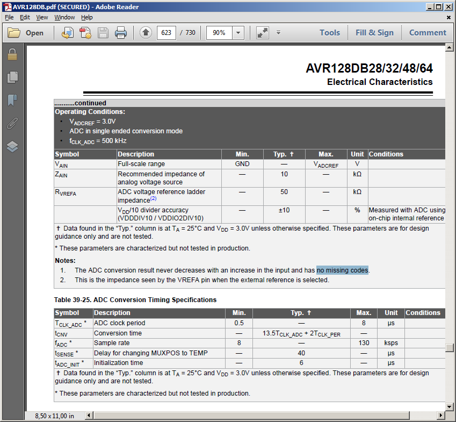
Task: Click the "Operating Conditions:" header text
Action: pos(90,112)
